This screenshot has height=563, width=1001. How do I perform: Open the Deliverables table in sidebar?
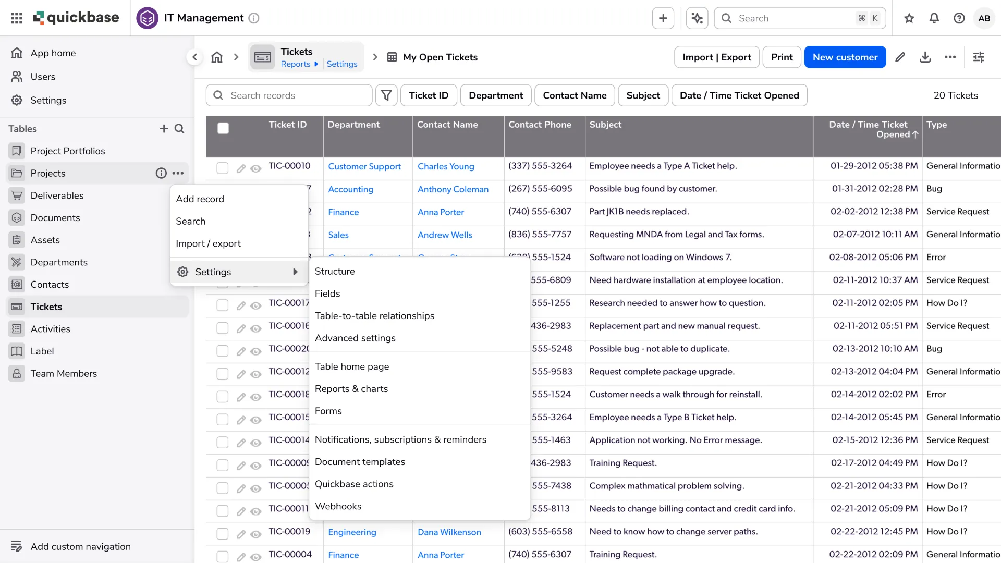[97, 195]
